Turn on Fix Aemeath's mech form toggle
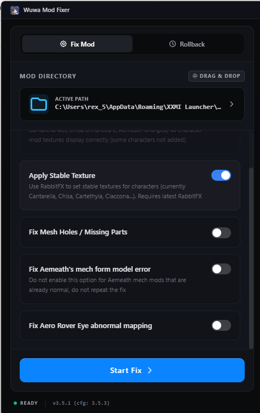This screenshot has height=413, width=260. [221, 269]
